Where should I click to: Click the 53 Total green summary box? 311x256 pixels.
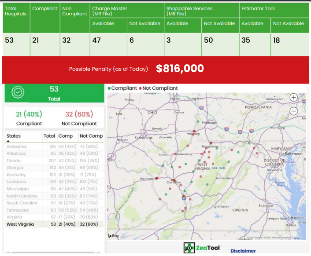(x=54, y=93)
